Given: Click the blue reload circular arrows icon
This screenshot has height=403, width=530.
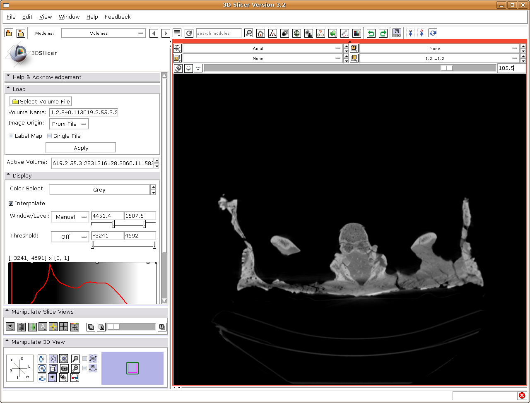Looking at the screenshot, I should (x=433, y=33).
